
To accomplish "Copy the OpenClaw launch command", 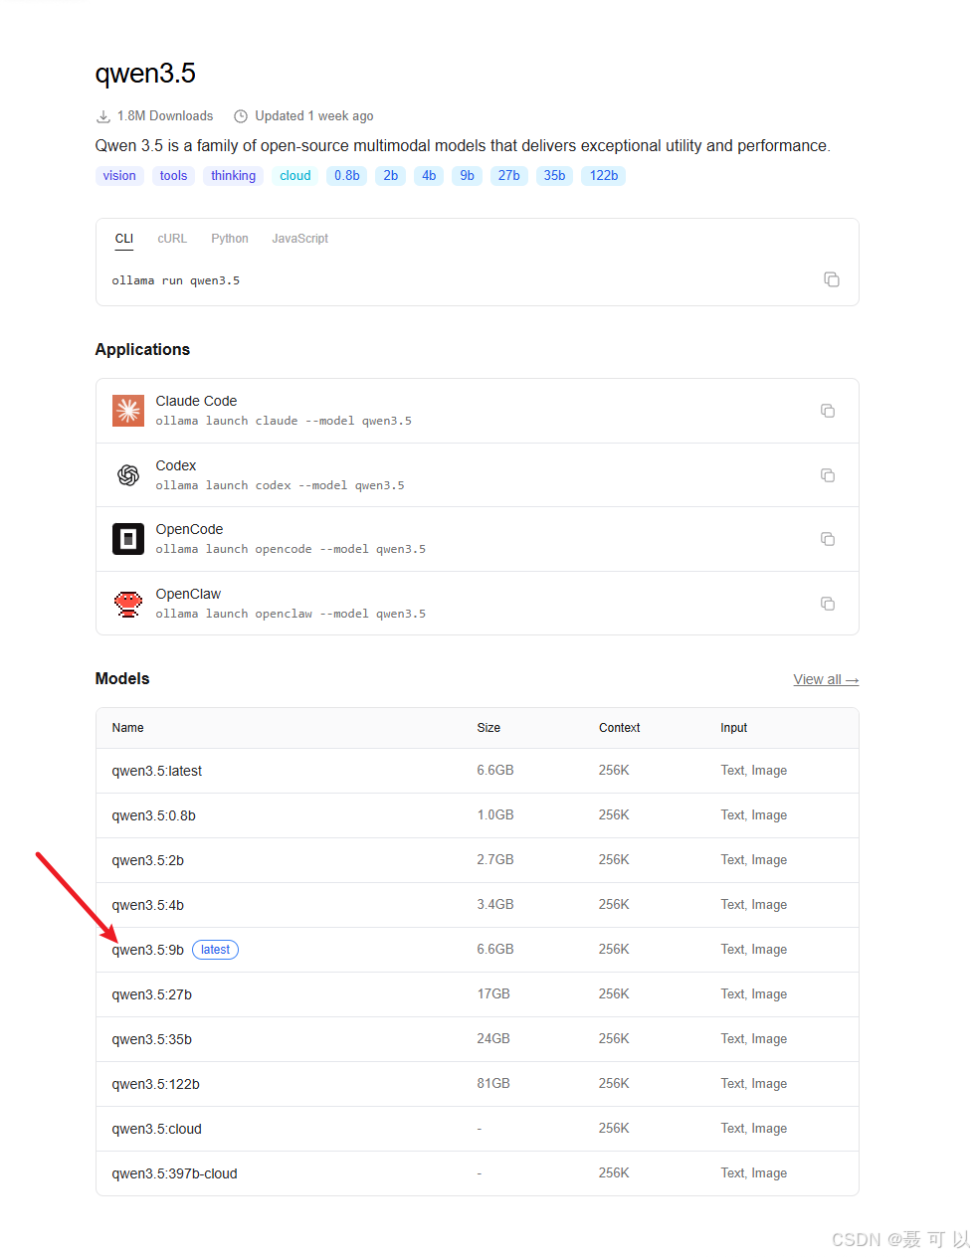I will (x=828, y=604).
